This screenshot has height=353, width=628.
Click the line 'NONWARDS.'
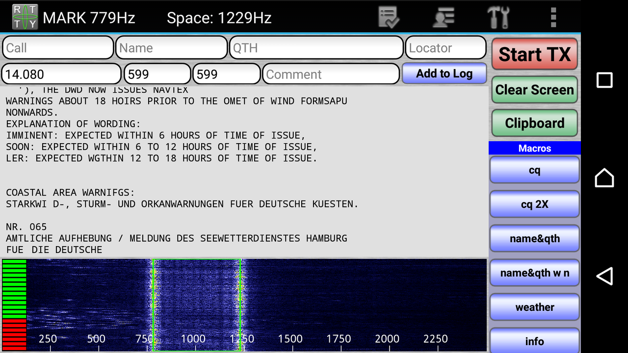click(32, 112)
